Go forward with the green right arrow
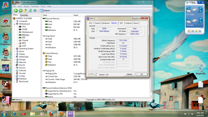208x117 pixels. (x=20, y=10)
